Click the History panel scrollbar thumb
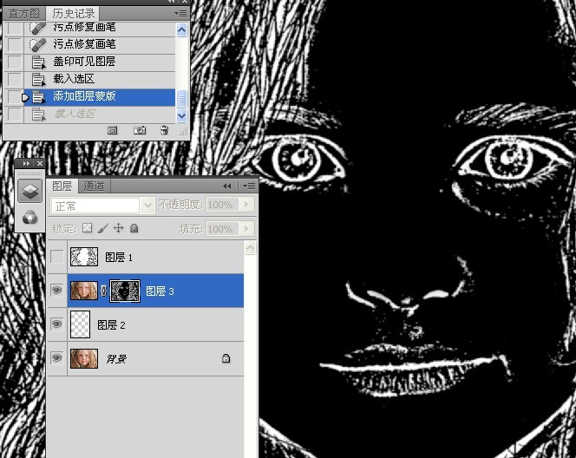The width and height of the screenshot is (576, 458). pyautogui.click(x=181, y=98)
